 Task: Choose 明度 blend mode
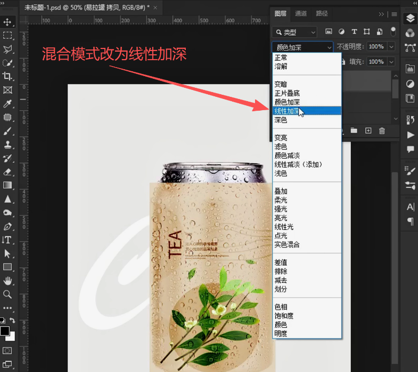tap(307, 333)
